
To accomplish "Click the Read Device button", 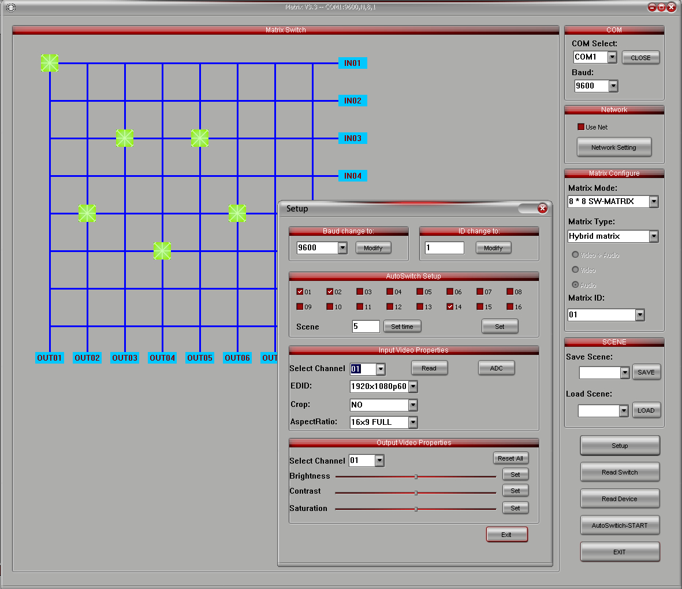I will [x=620, y=498].
